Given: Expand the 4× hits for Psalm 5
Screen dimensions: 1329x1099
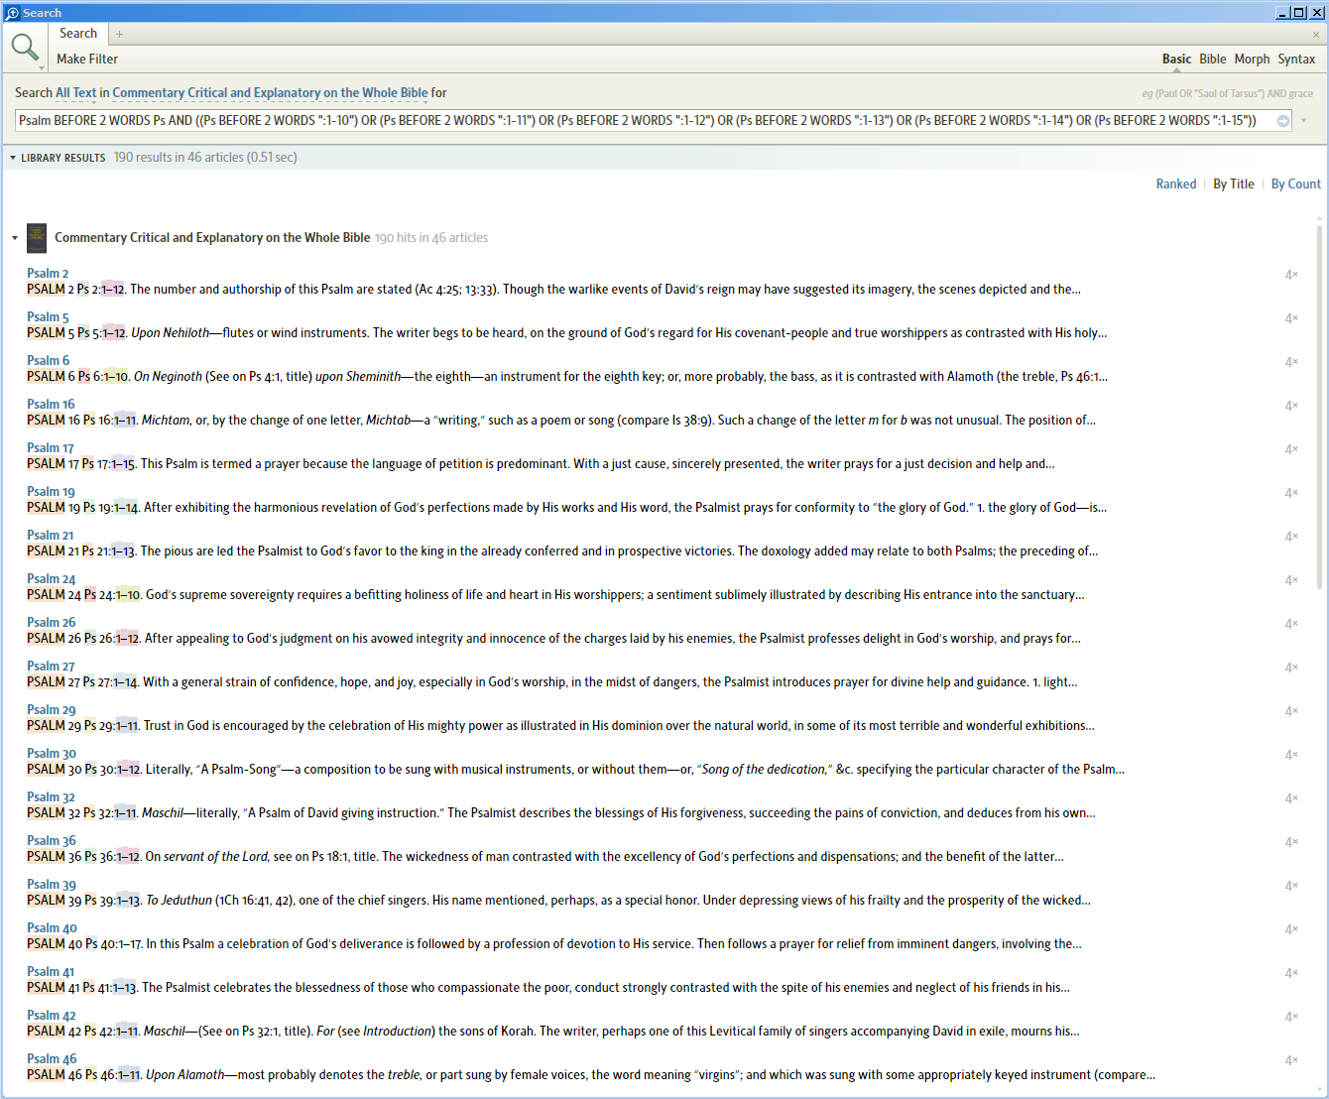Looking at the screenshot, I should point(1291,318).
